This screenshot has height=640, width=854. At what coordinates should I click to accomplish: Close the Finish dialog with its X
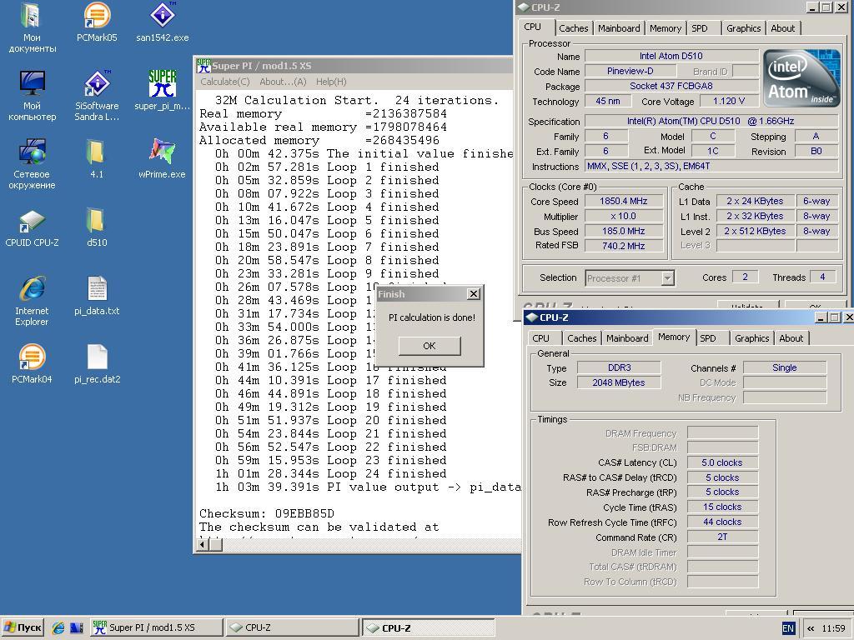pos(474,294)
